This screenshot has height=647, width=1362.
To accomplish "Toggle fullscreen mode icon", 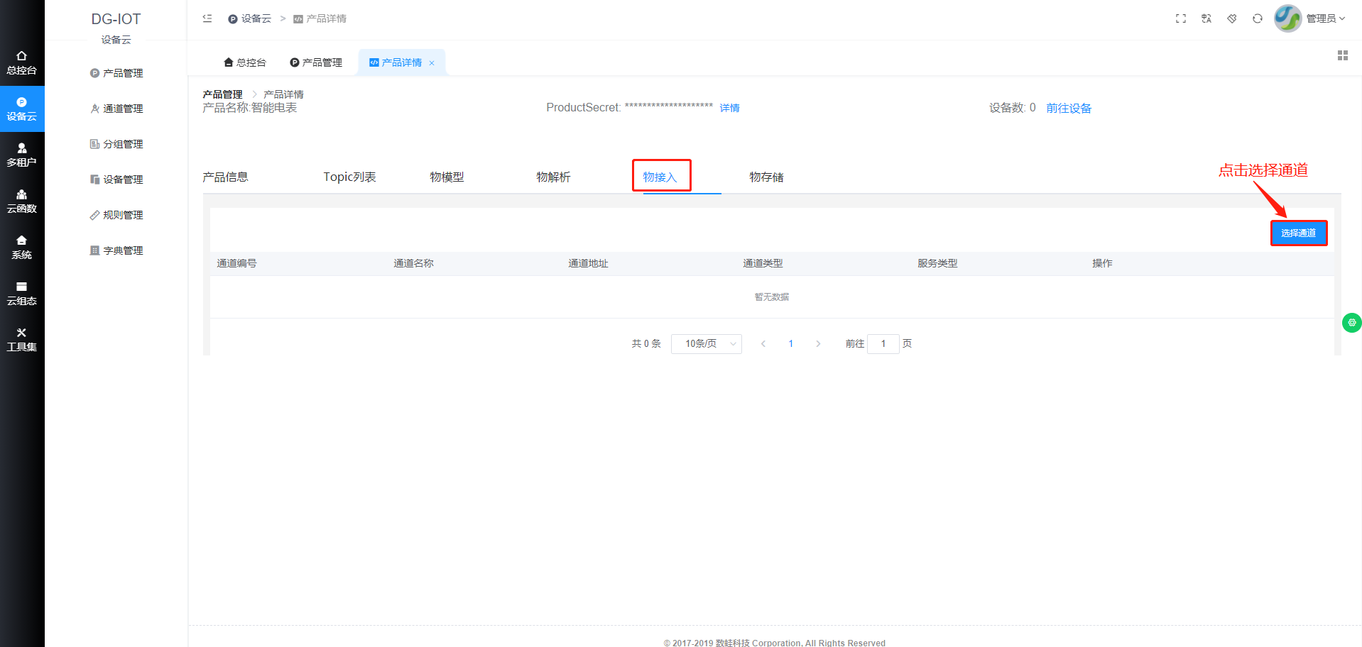I will [1181, 18].
